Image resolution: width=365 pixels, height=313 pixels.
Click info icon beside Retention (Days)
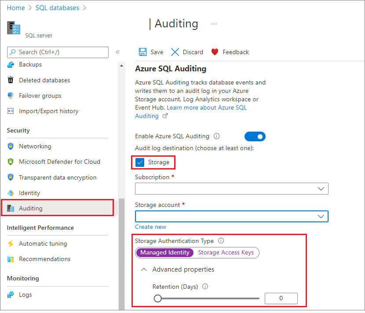pyautogui.click(x=205, y=287)
